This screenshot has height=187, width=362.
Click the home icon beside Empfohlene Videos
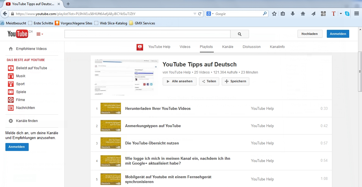pyautogui.click(x=11, y=49)
